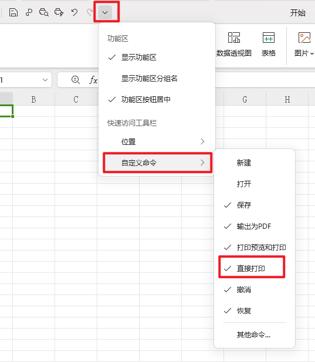Click the 表格 table icon

coord(269,45)
